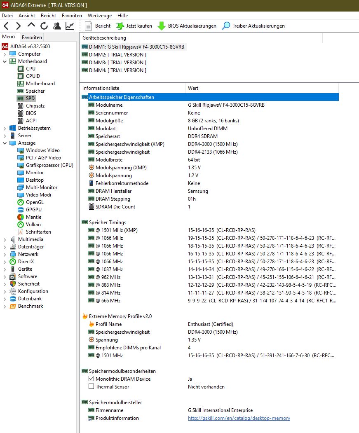Expand the Server node

coord(5,136)
